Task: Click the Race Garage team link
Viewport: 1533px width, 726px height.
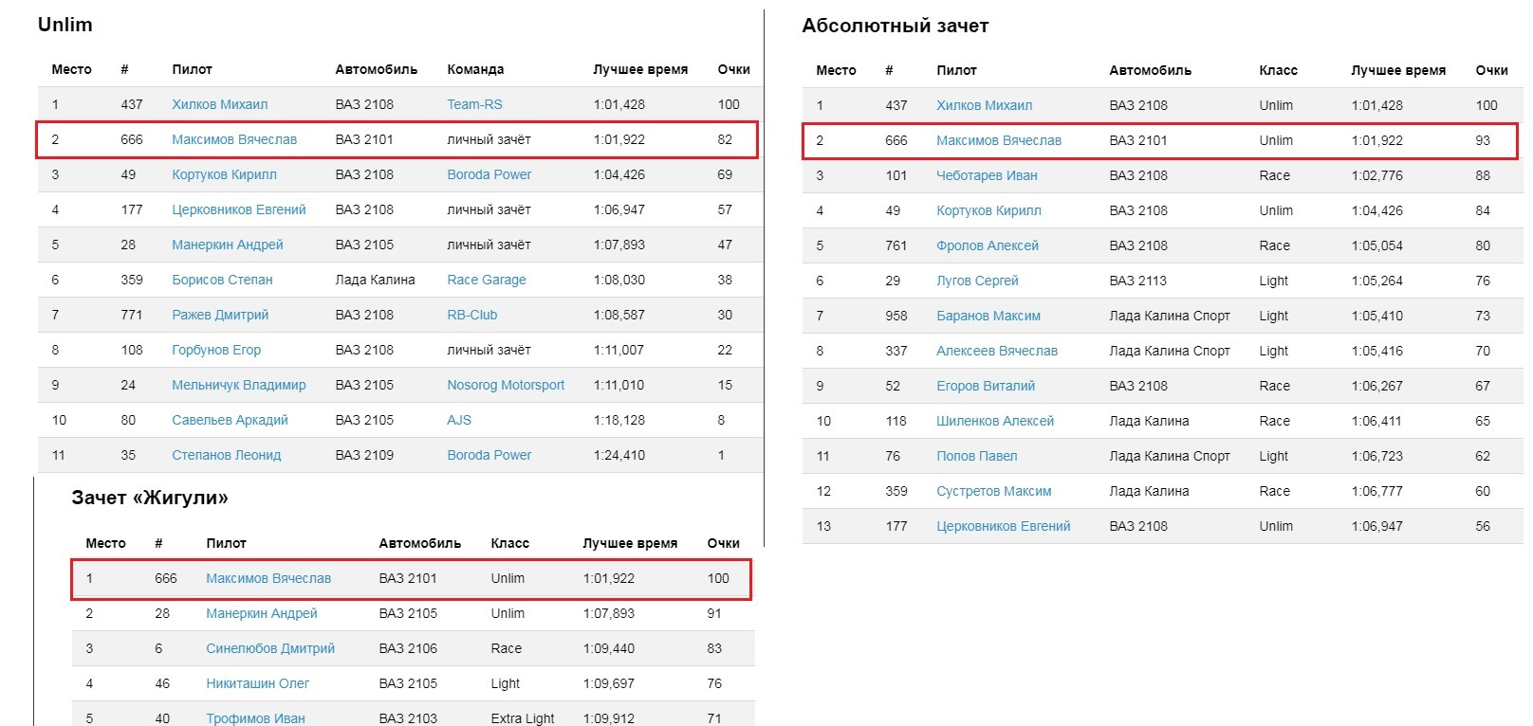Action: click(486, 280)
